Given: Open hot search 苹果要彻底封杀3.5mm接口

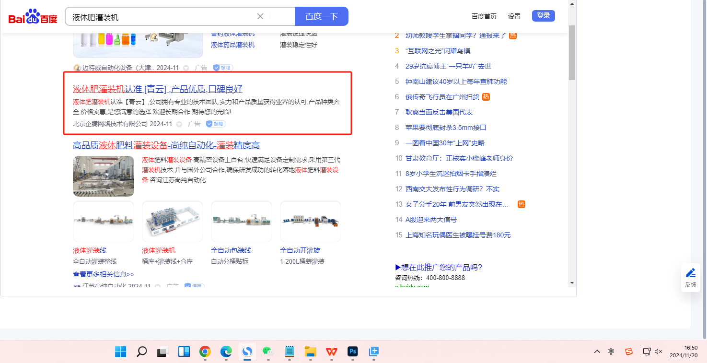Looking at the screenshot, I should (x=446, y=128).
